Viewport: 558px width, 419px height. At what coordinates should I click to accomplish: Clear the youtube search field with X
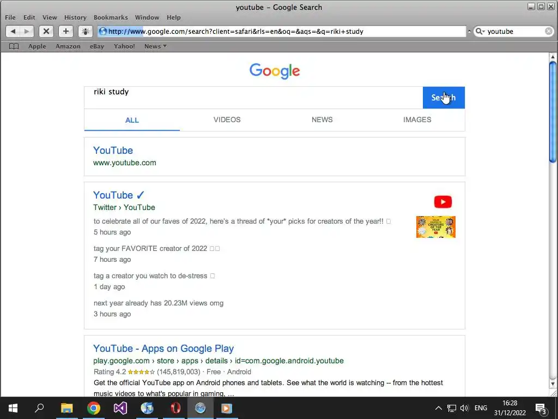pyautogui.click(x=549, y=31)
